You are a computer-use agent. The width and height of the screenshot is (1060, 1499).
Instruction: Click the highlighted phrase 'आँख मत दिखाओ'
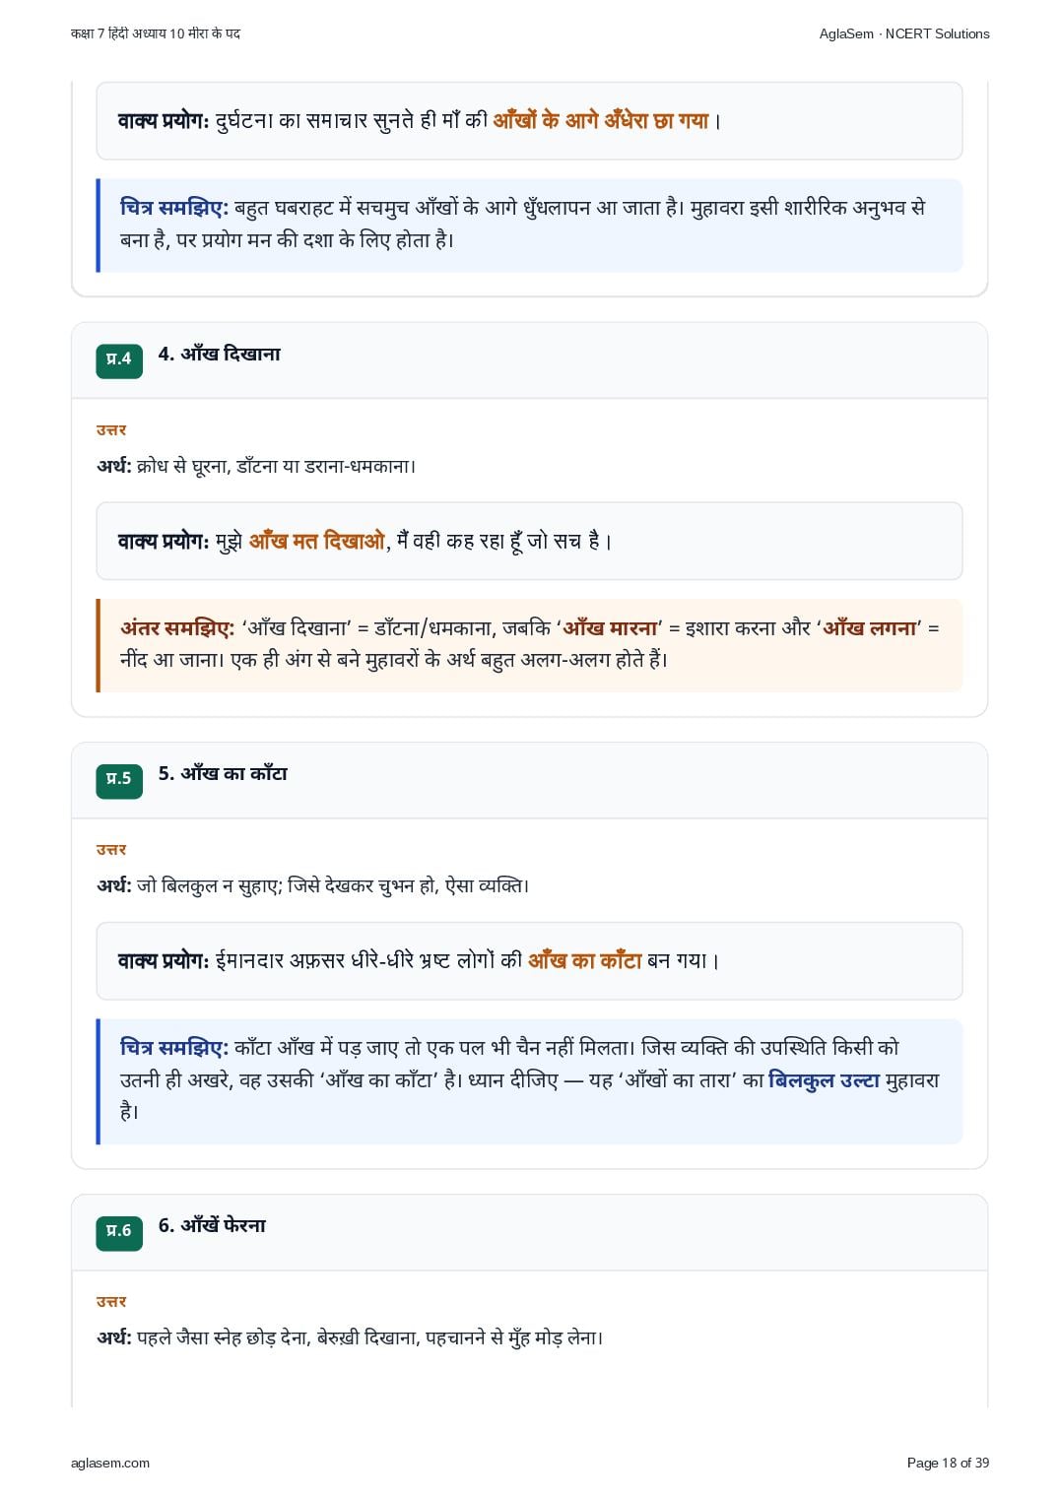(x=317, y=542)
